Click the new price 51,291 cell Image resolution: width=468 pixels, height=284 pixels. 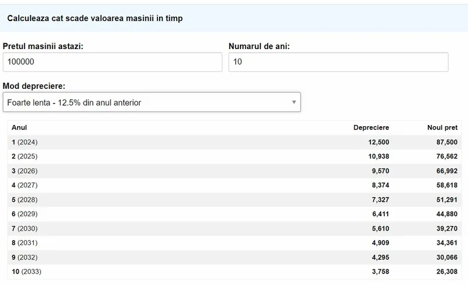tap(447, 200)
